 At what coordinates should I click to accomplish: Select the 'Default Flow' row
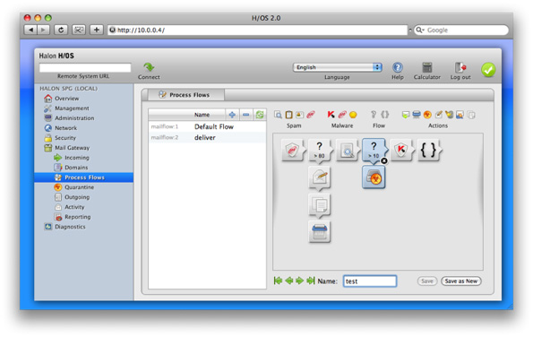click(x=207, y=126)
